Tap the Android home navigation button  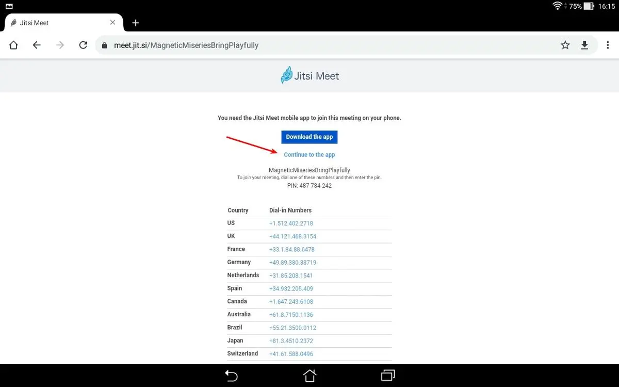pos(309,375)
